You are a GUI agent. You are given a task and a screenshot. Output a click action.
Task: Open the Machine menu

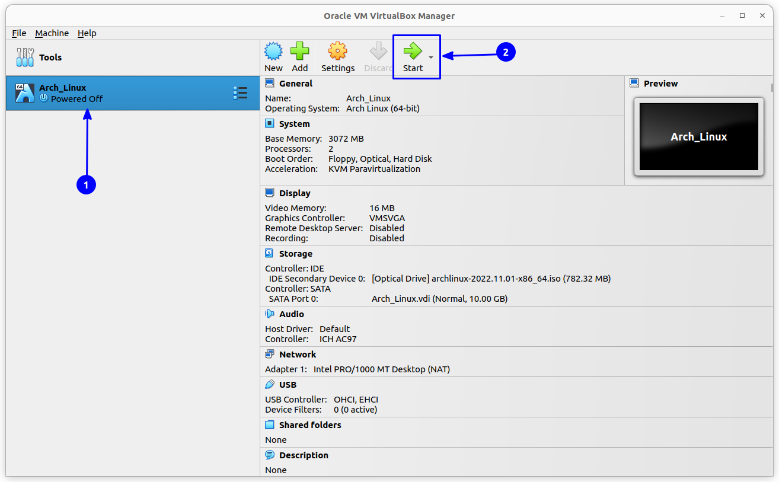(52, 33)
